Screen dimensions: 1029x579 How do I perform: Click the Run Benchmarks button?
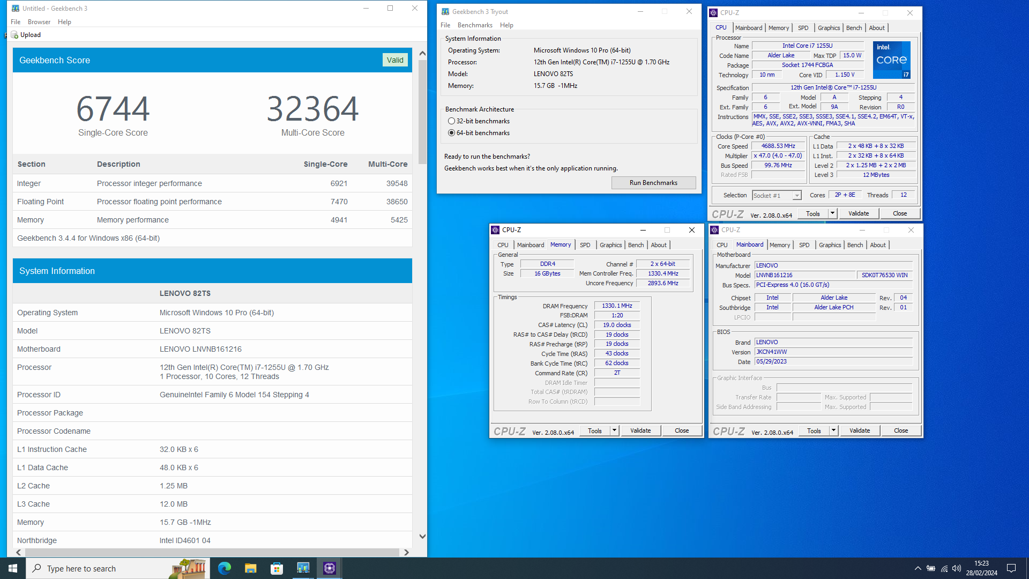tap(653, 183)
